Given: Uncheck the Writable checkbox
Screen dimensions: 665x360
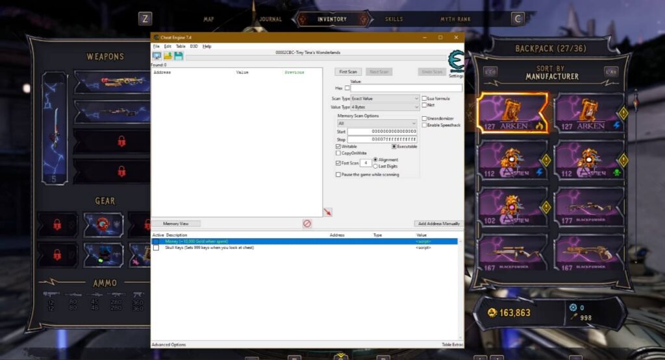Looking at the screenshot, I should [338, 147].
